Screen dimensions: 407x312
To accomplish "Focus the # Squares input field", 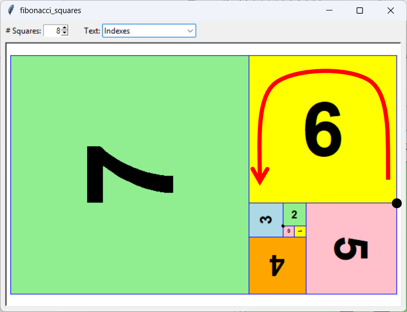I will point(53,30).
